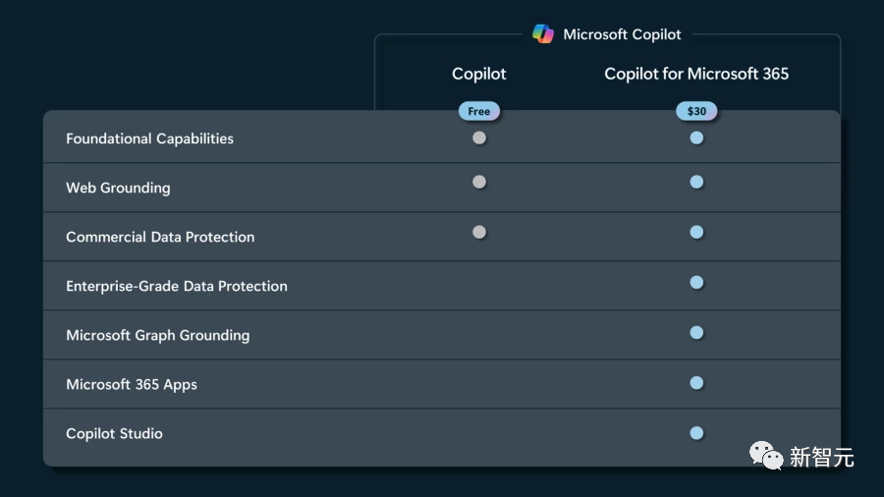The height and width of the screenshot is (497, 884).
Task: Click the gray Commercial Data Protection dot
Action: [479, 233]
